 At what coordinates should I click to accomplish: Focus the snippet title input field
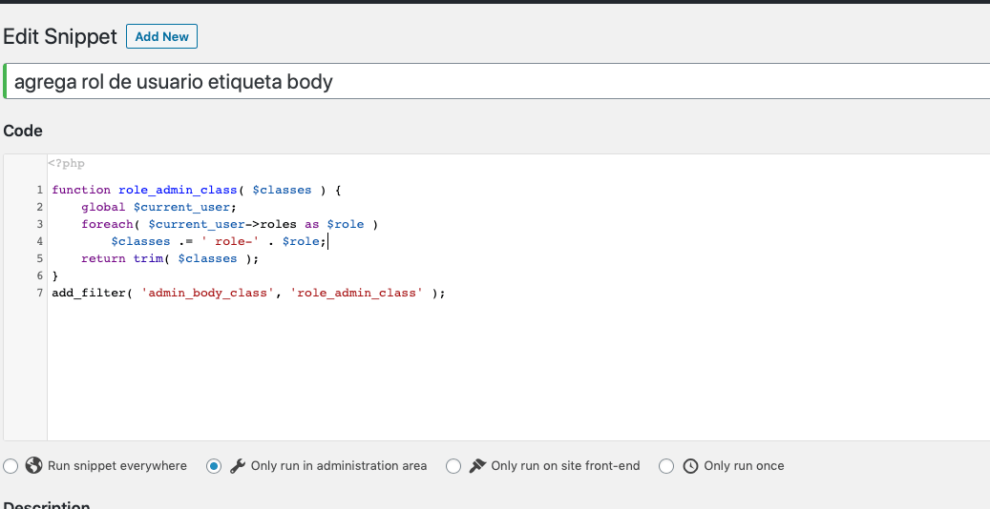click(x=497, y=81)
